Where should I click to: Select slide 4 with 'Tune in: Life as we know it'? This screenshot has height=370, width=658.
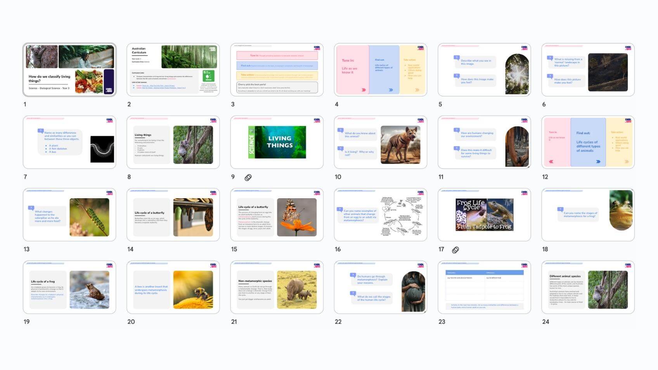[380, 70]
